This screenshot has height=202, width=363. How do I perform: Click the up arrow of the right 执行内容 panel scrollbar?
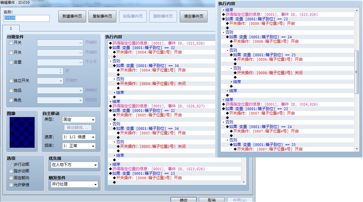click(x=356, y=10)
